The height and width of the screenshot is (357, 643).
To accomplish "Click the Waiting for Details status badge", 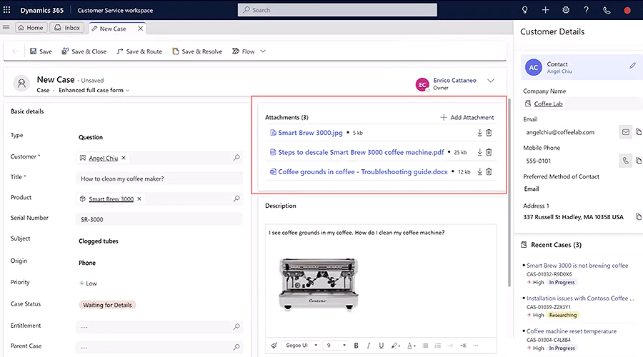I will click(x=107, y=305).
